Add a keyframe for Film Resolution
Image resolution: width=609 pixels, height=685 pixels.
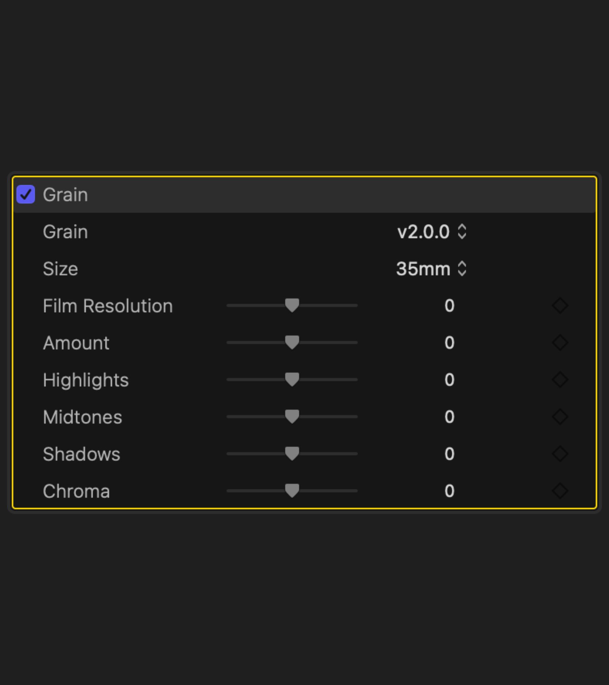tap(560, 306)
